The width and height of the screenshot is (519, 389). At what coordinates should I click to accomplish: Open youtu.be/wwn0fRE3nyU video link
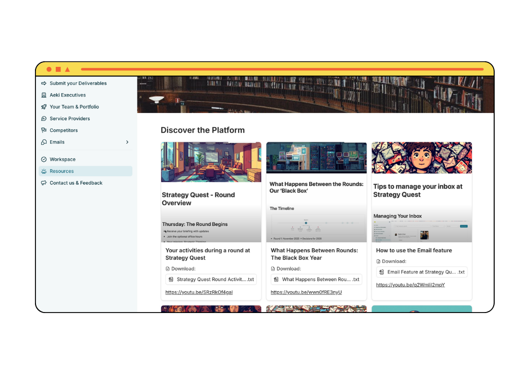tap(306, 292)
